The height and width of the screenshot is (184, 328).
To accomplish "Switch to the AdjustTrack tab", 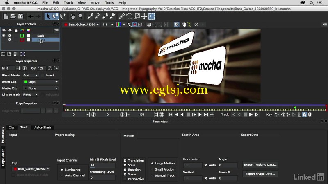I will coord(43,128).
